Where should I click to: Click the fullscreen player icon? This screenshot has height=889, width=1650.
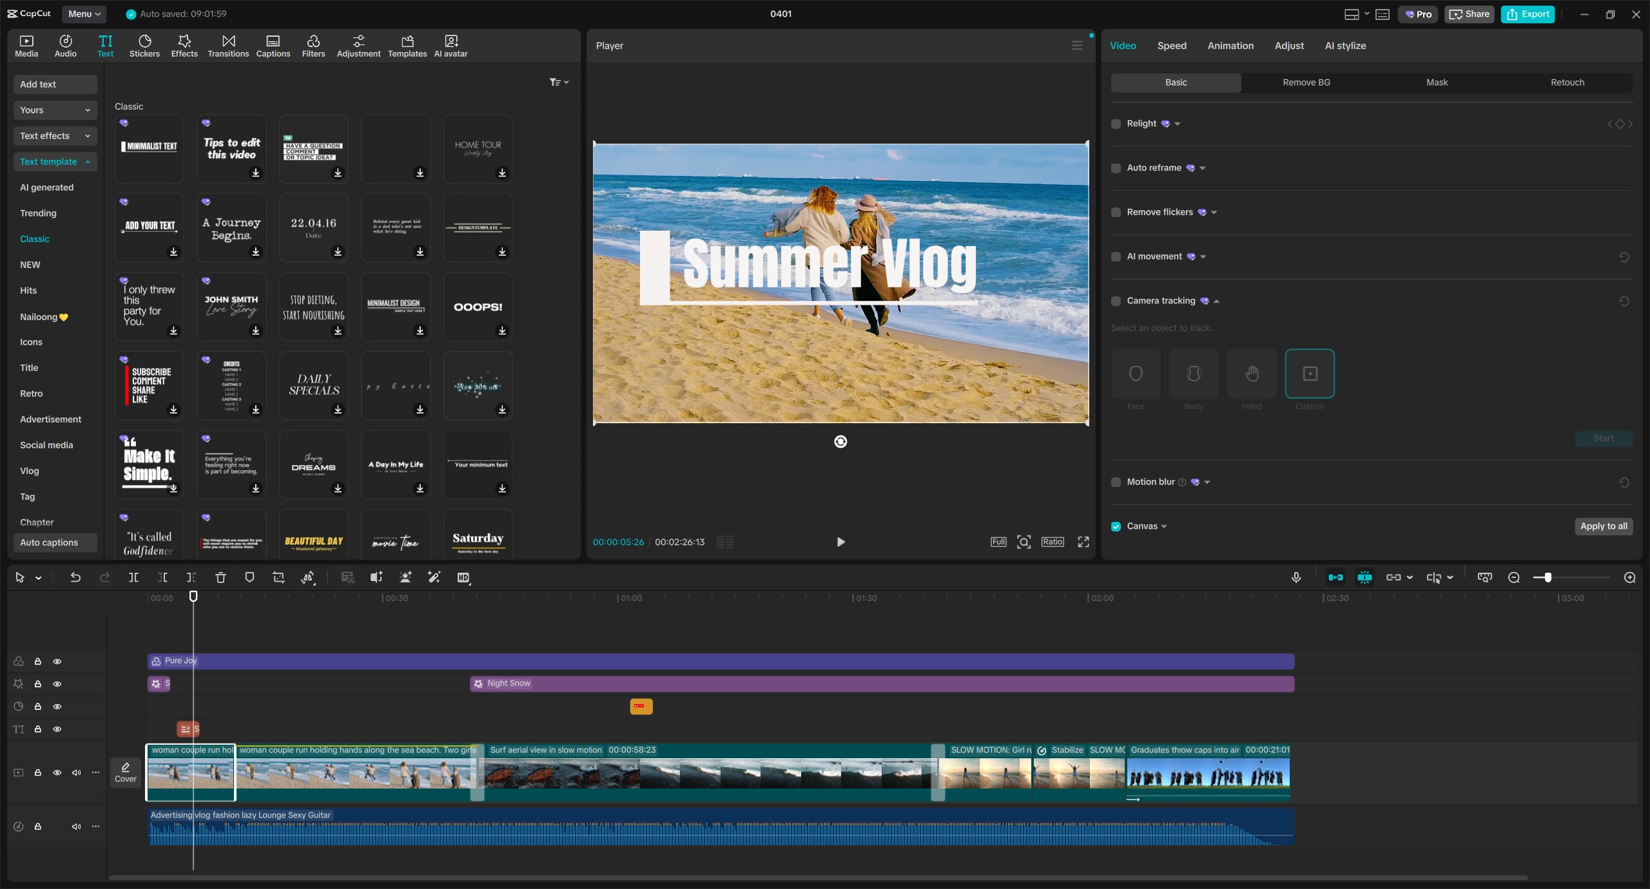pos(1083,542)
